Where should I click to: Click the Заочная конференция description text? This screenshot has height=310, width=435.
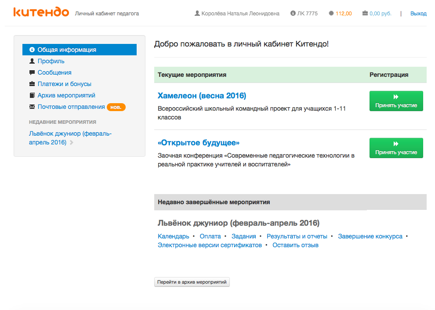click(x=256, y=160)
